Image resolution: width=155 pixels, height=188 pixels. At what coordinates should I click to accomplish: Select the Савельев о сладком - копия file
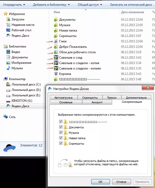coord(79,63)
